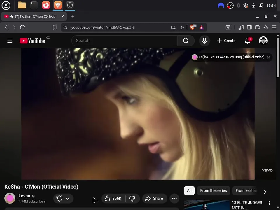
Task: View site information in the address bar
Action: click(65, 27)
